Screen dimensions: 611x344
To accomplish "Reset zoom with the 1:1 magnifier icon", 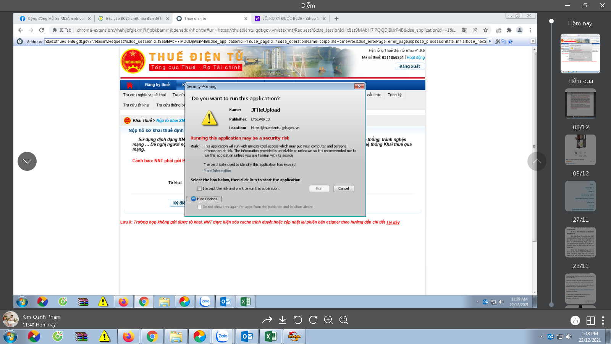I will (344, 320).
